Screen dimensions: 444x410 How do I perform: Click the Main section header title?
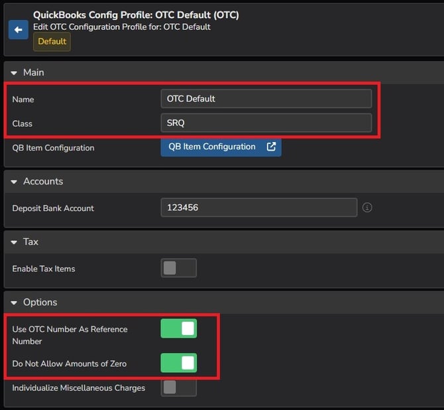(x=34, y=72)
